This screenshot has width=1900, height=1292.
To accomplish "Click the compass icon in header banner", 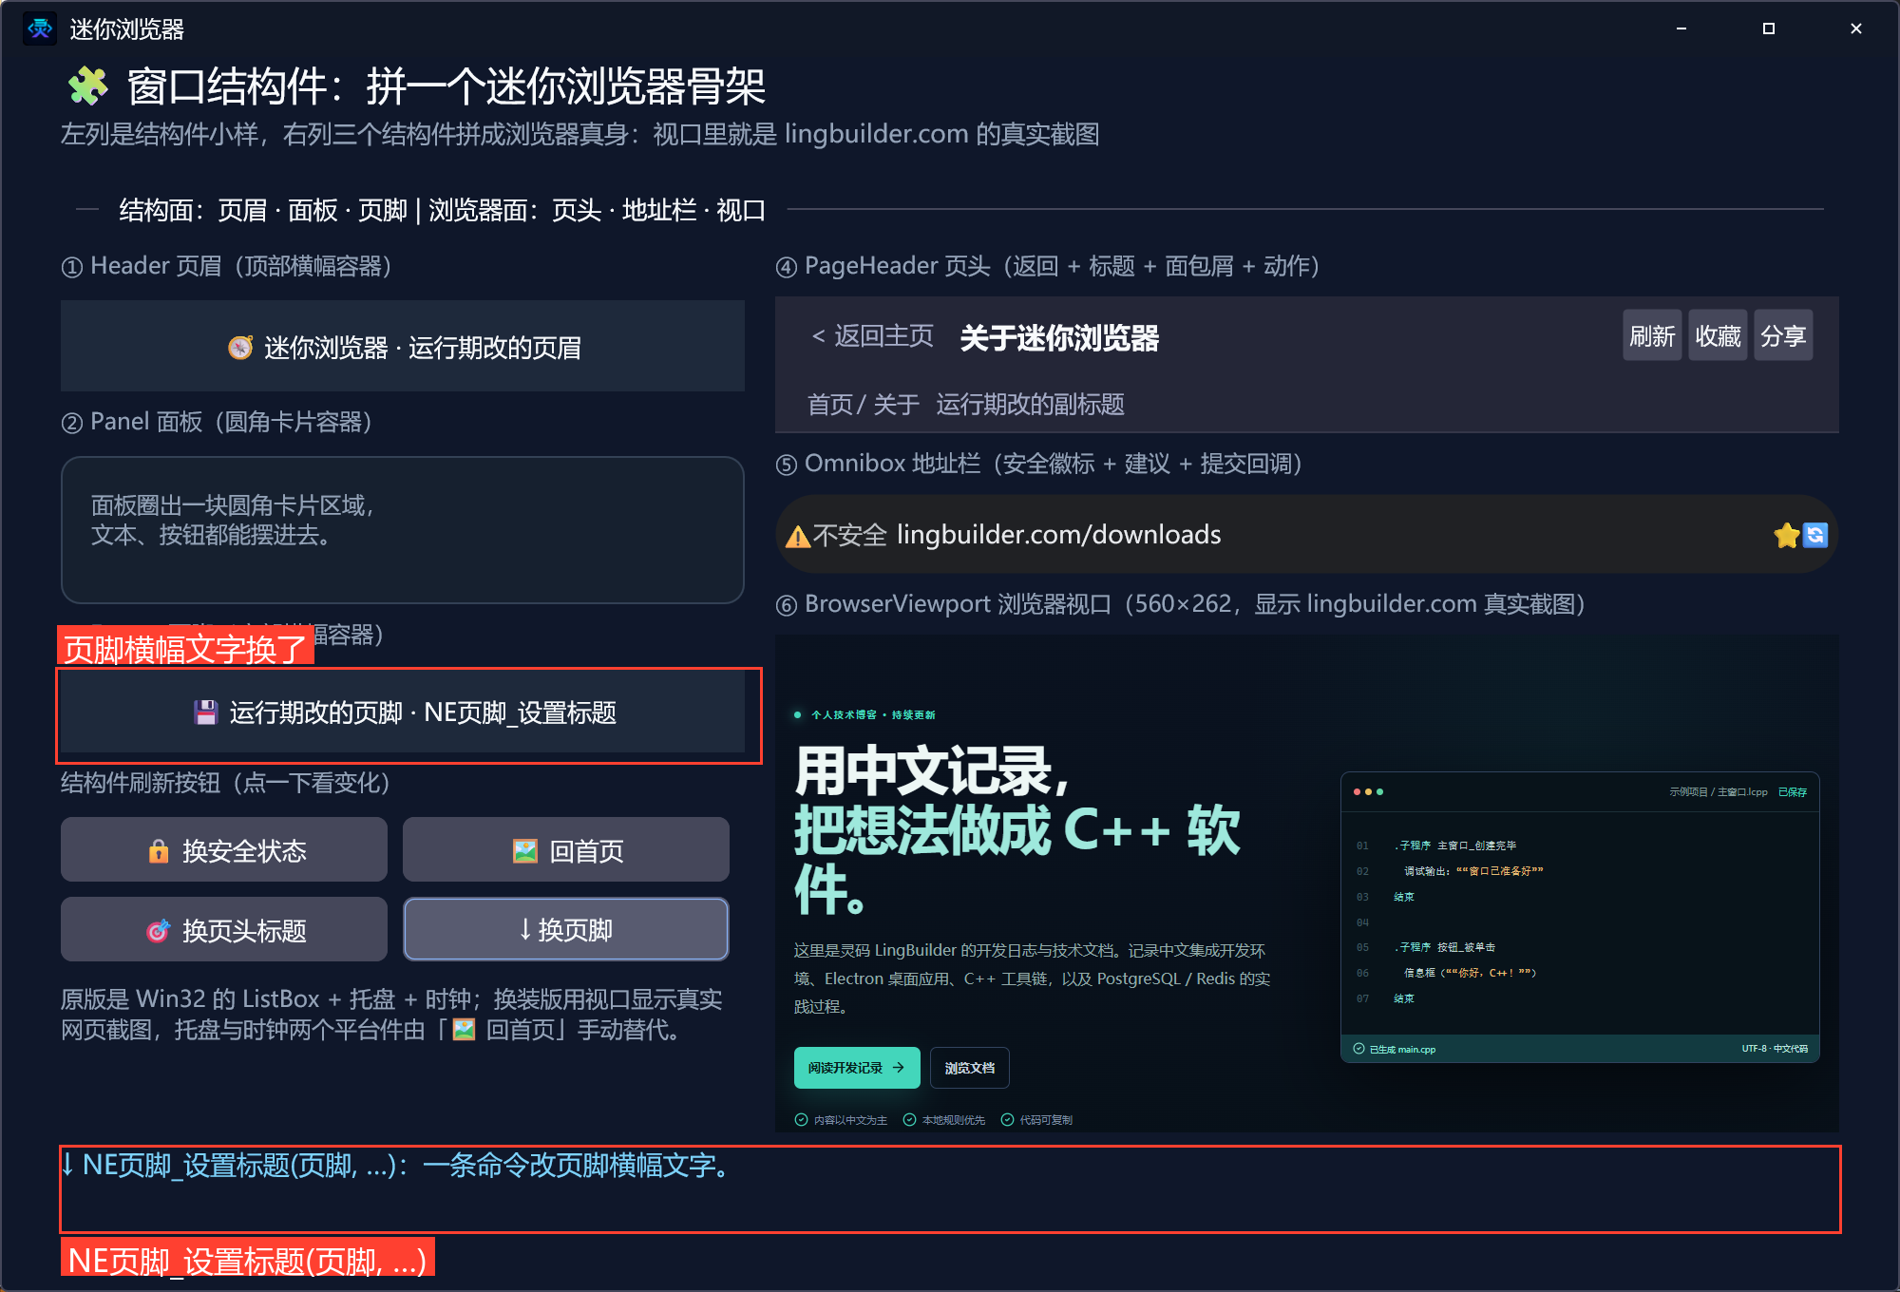I will 240,348.
